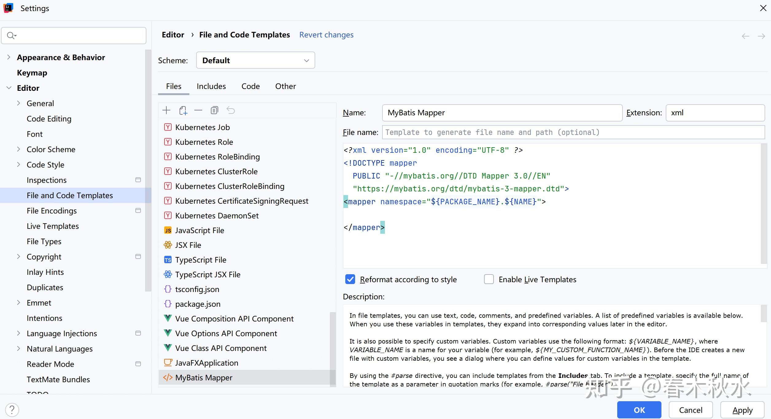771x419 pixels.
Task: Expand the Emmet node
Action: pos(18,303)
